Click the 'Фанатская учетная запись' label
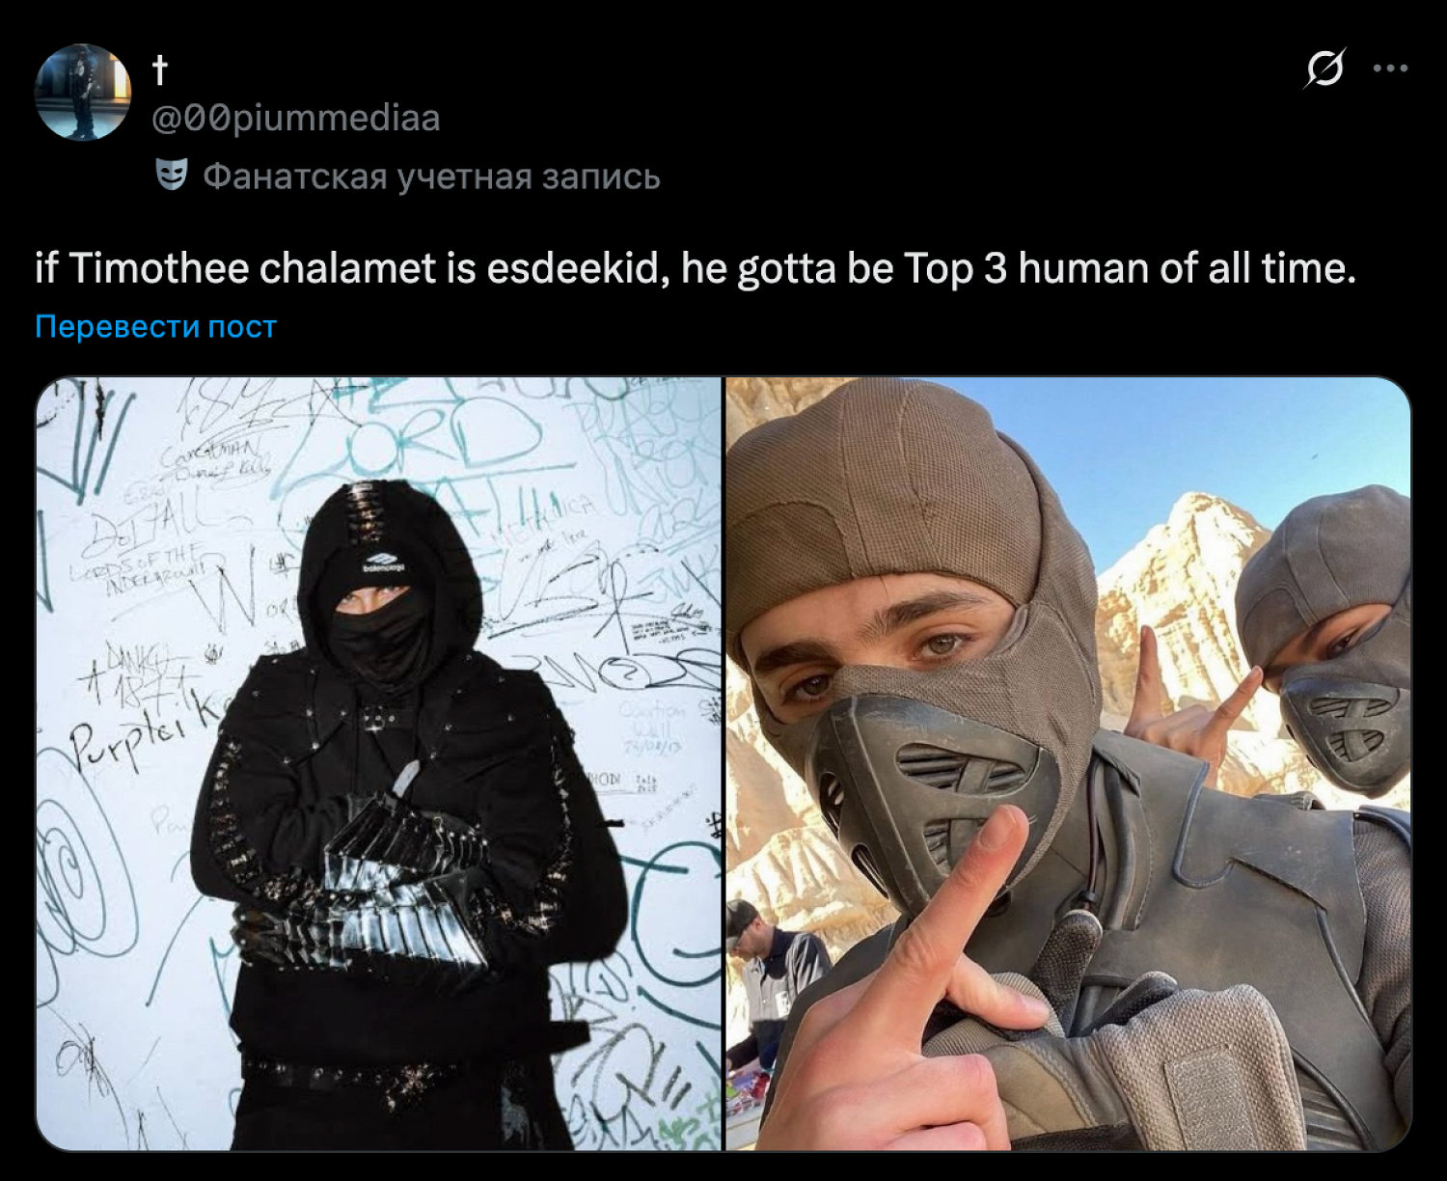Screen dimensions: 1447x1181 tap(431, 177)
